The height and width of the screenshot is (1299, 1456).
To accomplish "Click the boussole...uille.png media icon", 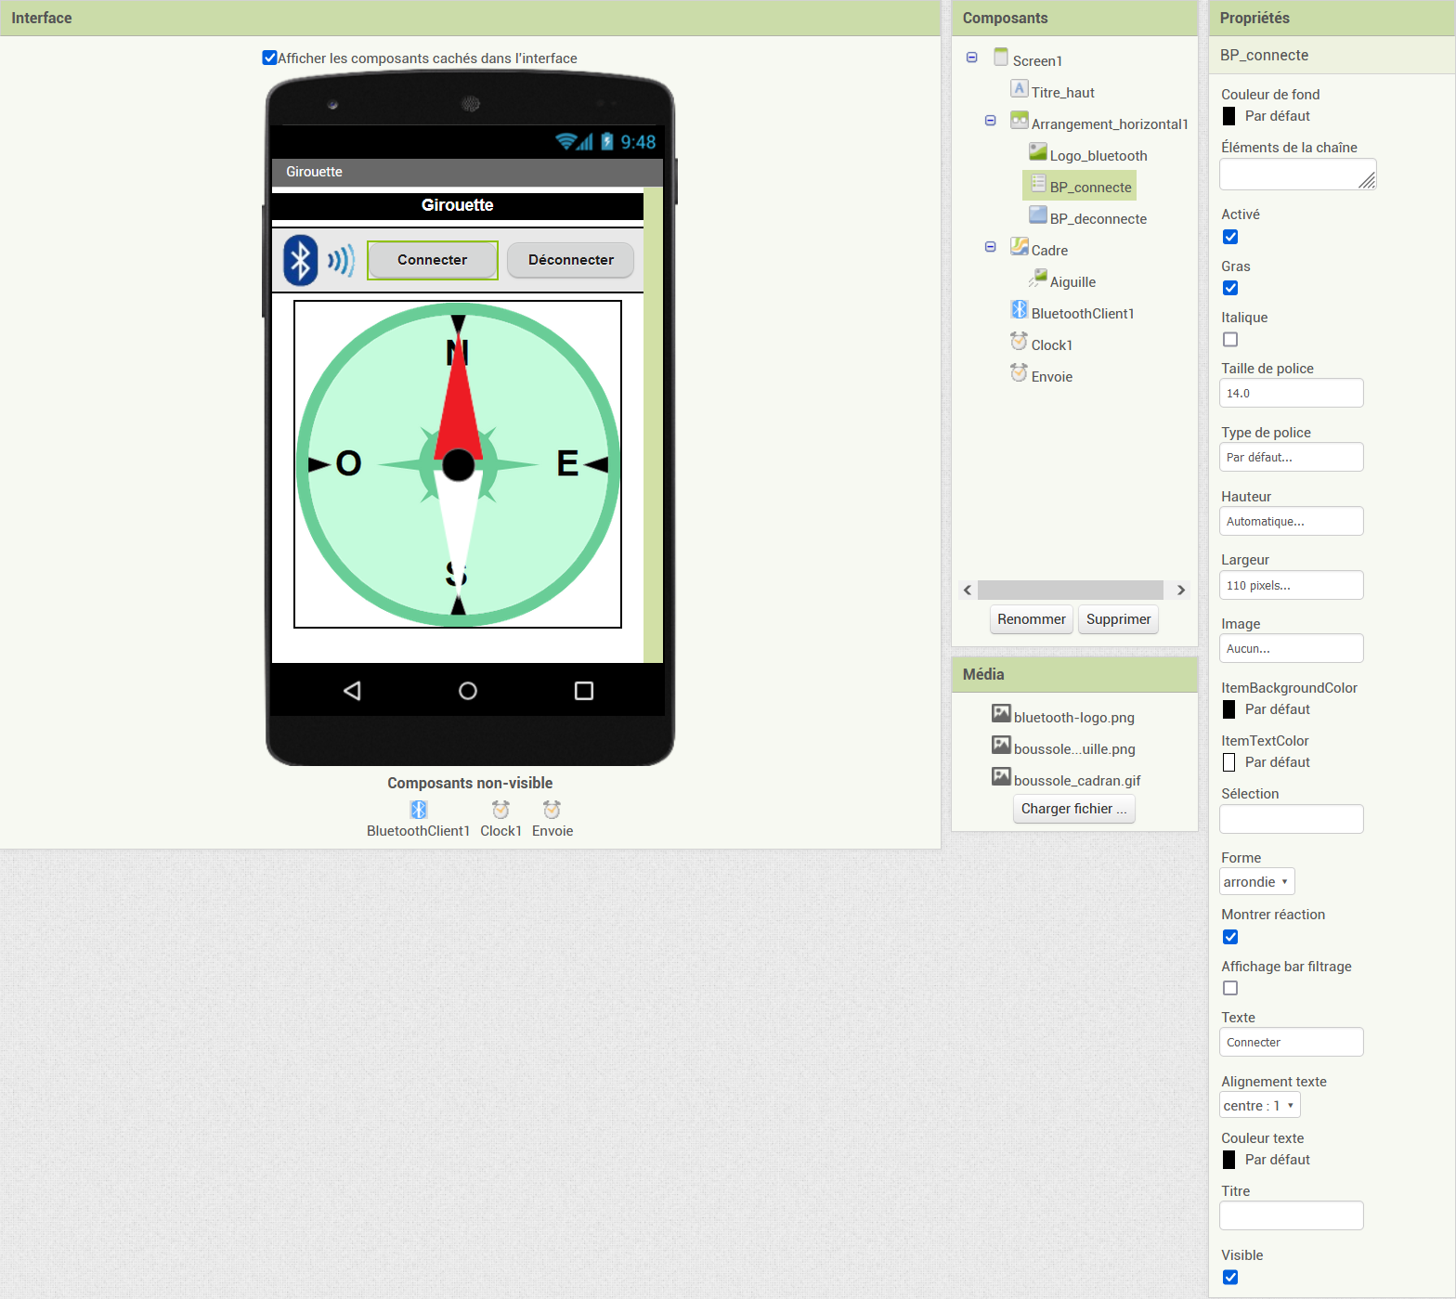I will click(1001, 745).
